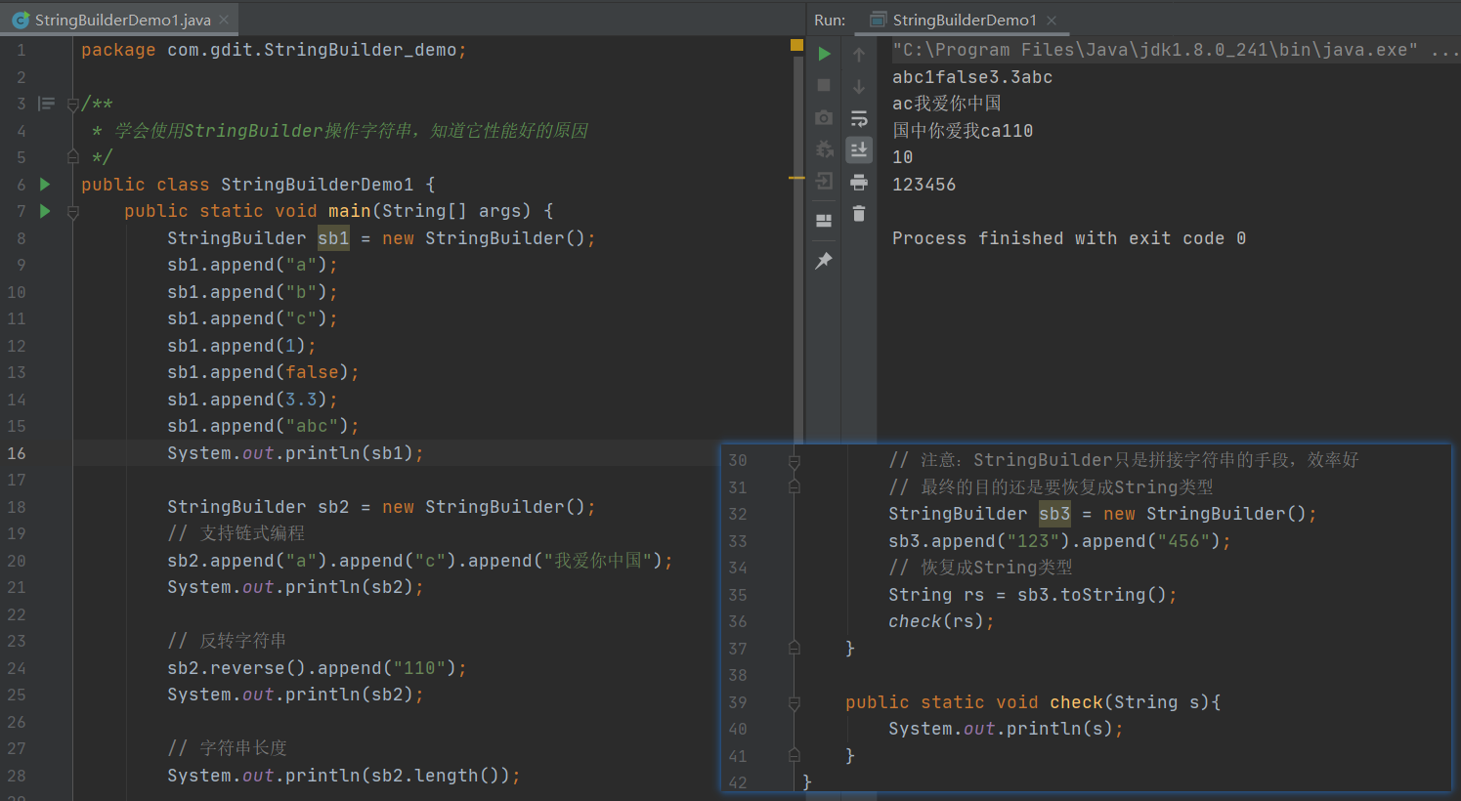Toggle Scroll to End in console toolbar
The width and height of the screenshot is (1461, 801).
859,149
